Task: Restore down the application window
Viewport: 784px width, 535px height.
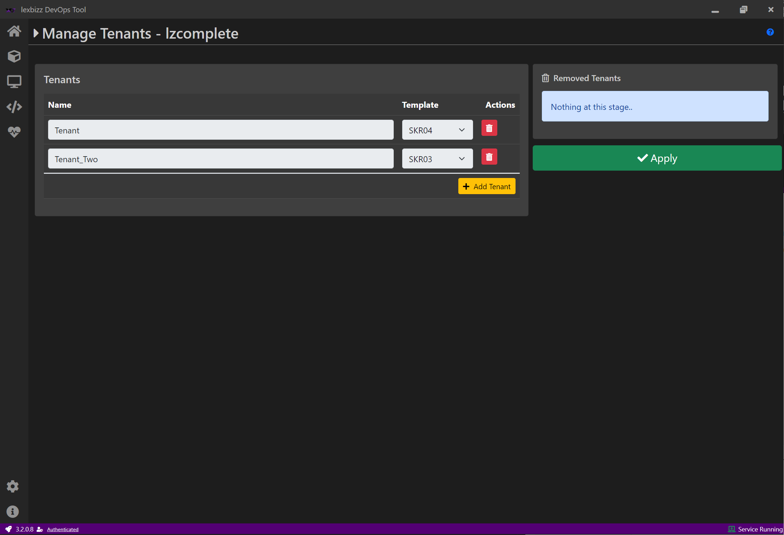Action: click(743, 9)
